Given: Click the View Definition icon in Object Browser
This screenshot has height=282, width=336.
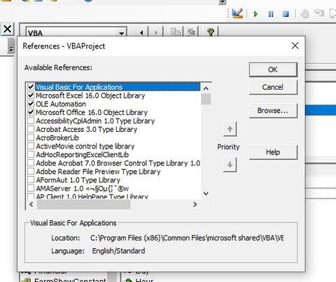Looking at the screenshot, I should click(x=191, y=32).
